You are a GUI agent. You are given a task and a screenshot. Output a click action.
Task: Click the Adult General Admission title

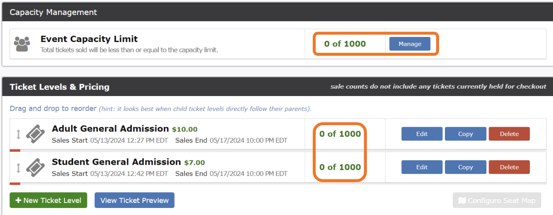(110, 129)
